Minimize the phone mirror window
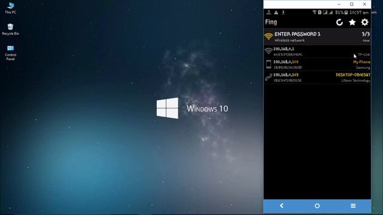This screenshot has width=383, height=215. click(x=339, y=4)
